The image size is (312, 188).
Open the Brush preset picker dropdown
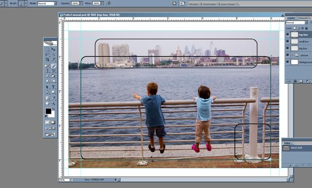26,3
